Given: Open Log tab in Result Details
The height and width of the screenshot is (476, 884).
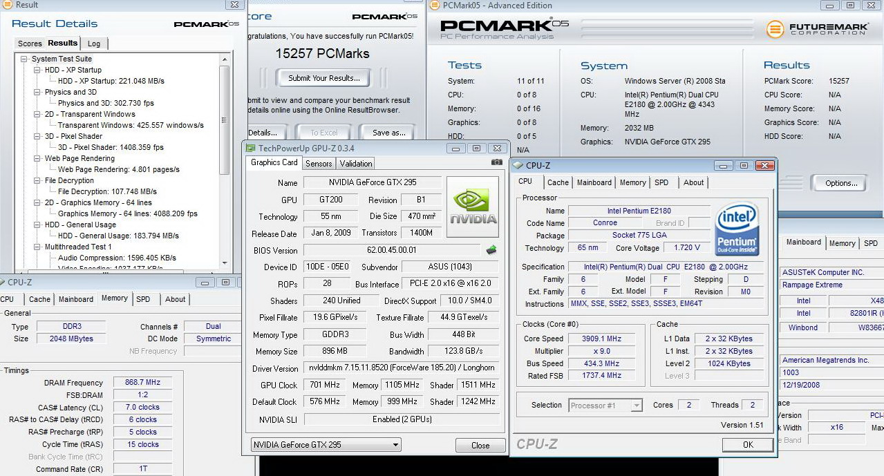Looking at the screenshot, I should (x=94, y=44).
